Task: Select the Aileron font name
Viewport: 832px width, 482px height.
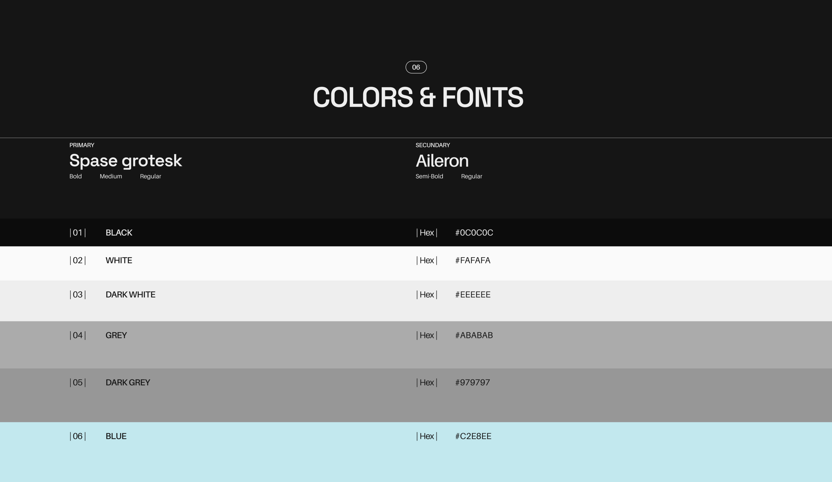Action: coord(442,161)
